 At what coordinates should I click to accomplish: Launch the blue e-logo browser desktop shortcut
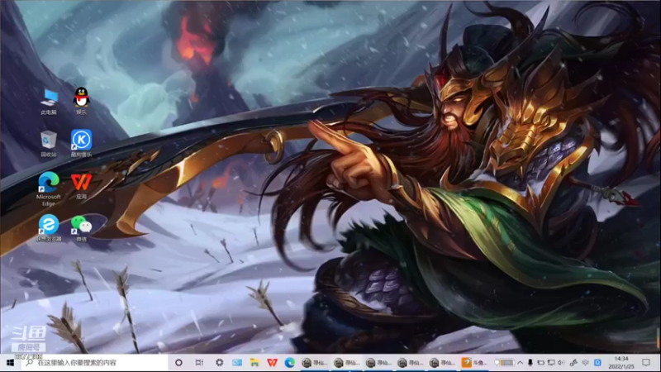49,228
